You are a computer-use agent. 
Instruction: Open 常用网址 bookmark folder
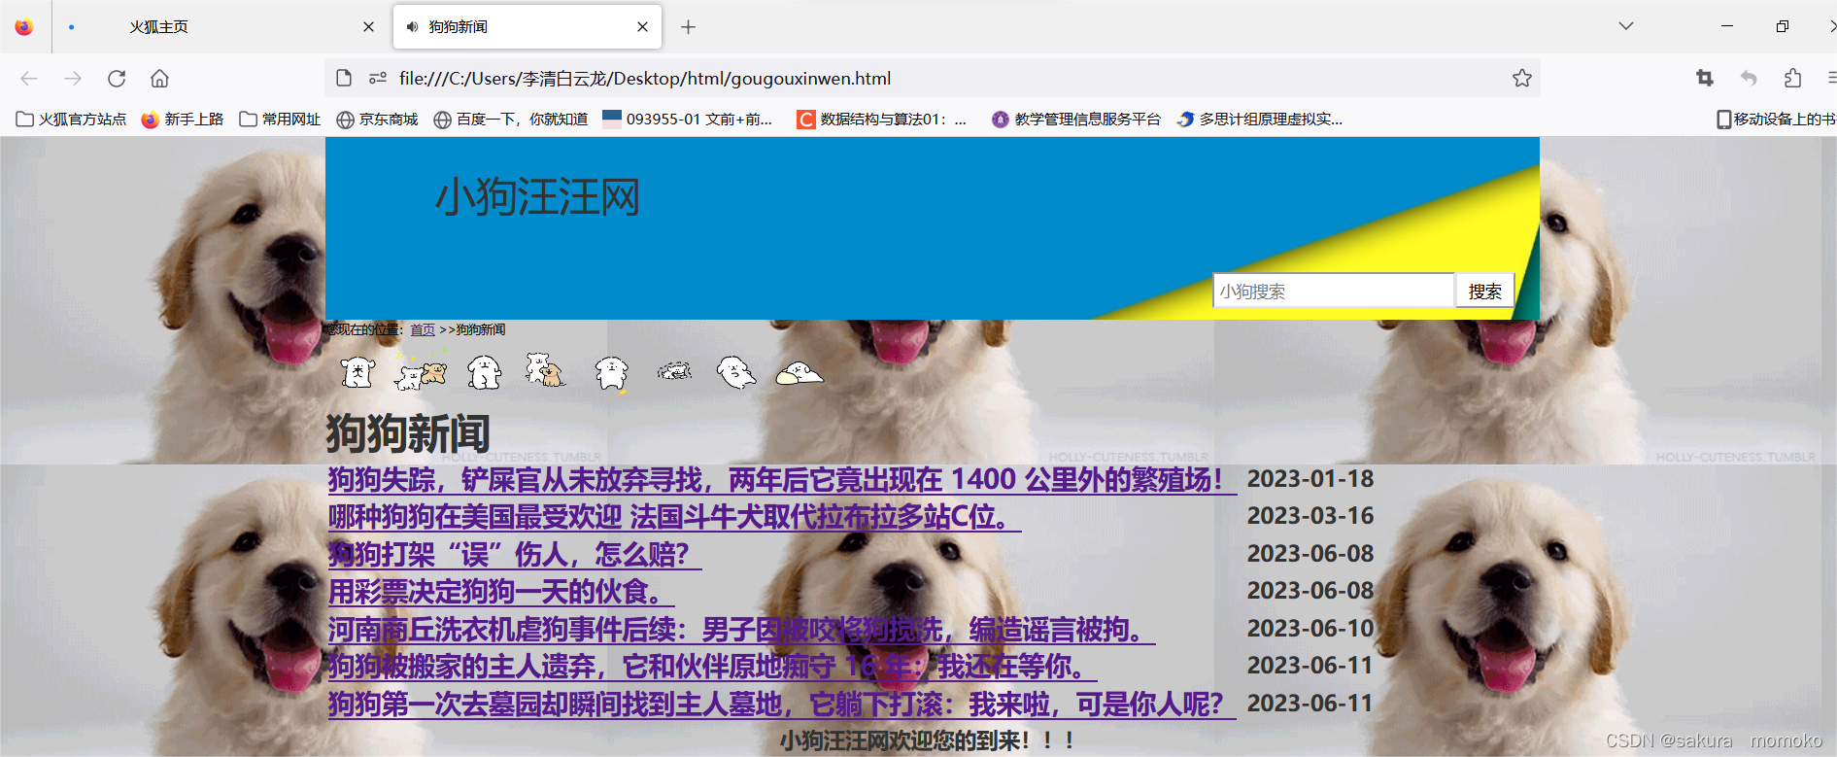coord(280,120)
